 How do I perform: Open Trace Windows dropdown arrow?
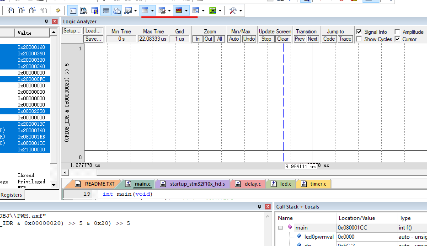tap(203, 11)
